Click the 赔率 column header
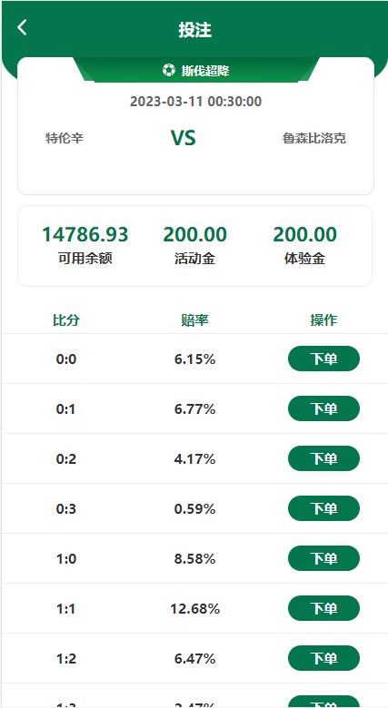388x708 pixels. click(194, 320)
